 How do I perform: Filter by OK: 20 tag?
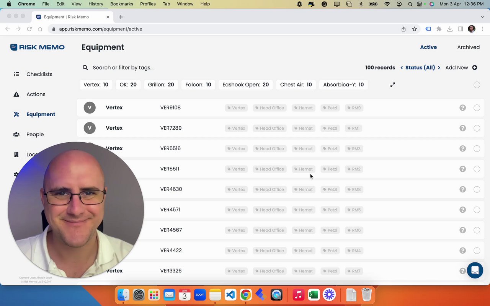click(x=128, y=85)
